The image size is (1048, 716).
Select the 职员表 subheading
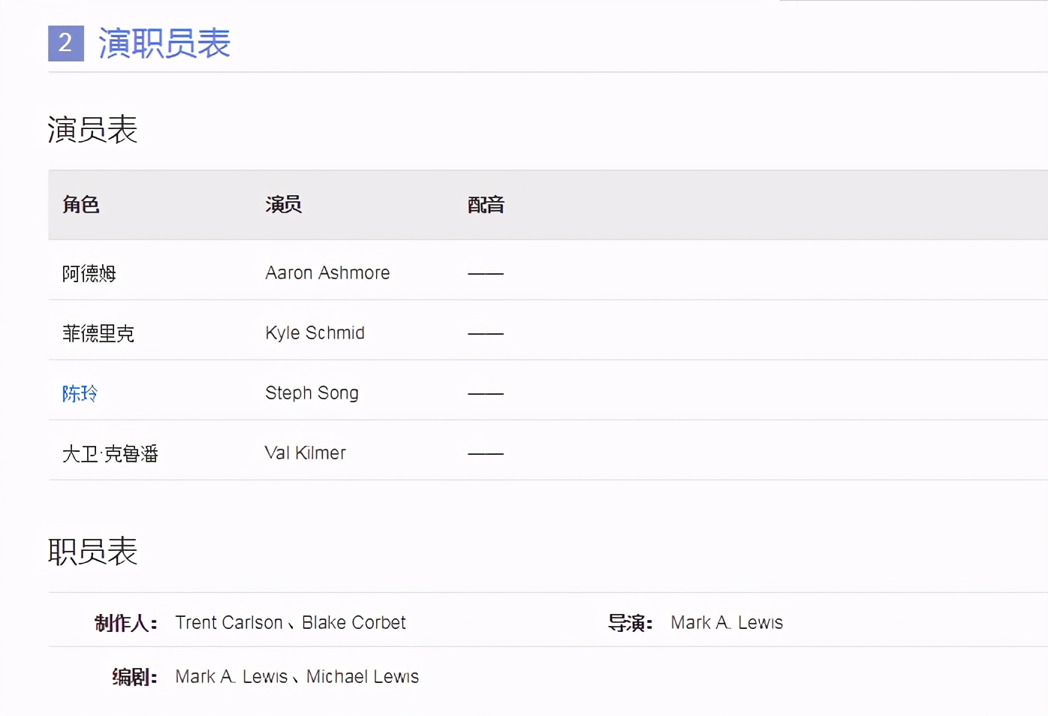92,552
